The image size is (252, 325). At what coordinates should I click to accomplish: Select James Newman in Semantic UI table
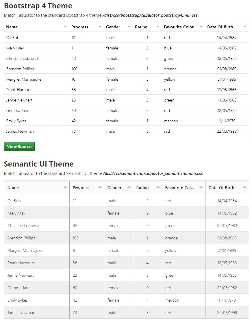pyautogui.click(x=21, y=313)
